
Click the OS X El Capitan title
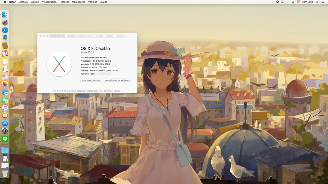(x=95, y=49)
